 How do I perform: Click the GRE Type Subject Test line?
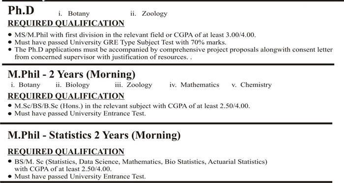(x=120, y=42)
